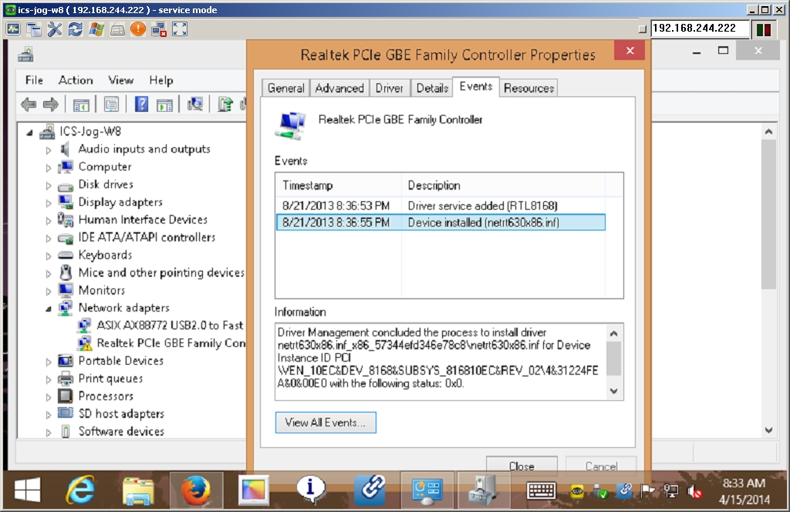Click the blue question mark Help icon

tap(142, 105)
